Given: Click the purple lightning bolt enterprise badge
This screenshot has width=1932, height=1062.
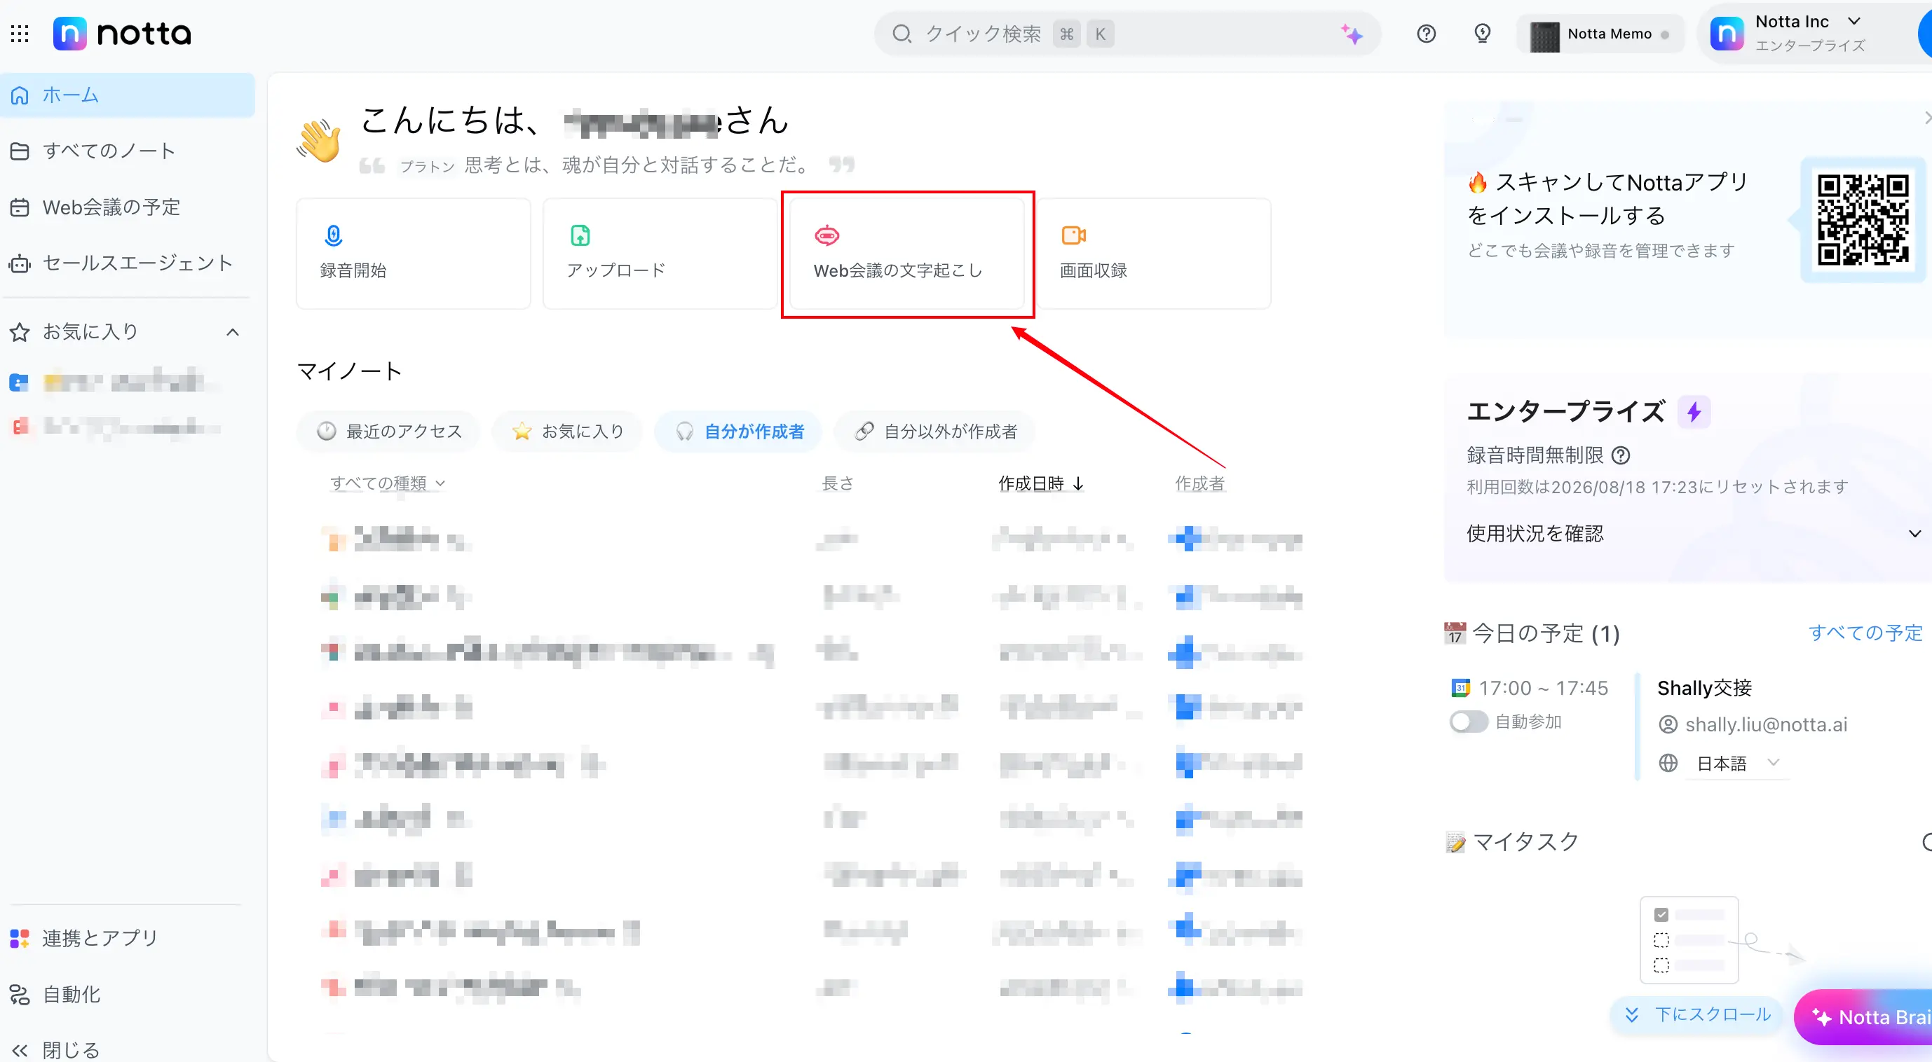Looking at the screenshot, I should (x=1694, y=411).
